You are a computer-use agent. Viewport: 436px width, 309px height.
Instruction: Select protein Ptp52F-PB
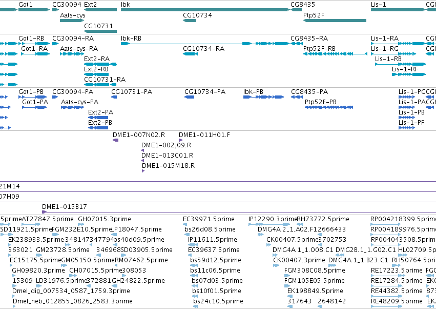click(329, 107)
